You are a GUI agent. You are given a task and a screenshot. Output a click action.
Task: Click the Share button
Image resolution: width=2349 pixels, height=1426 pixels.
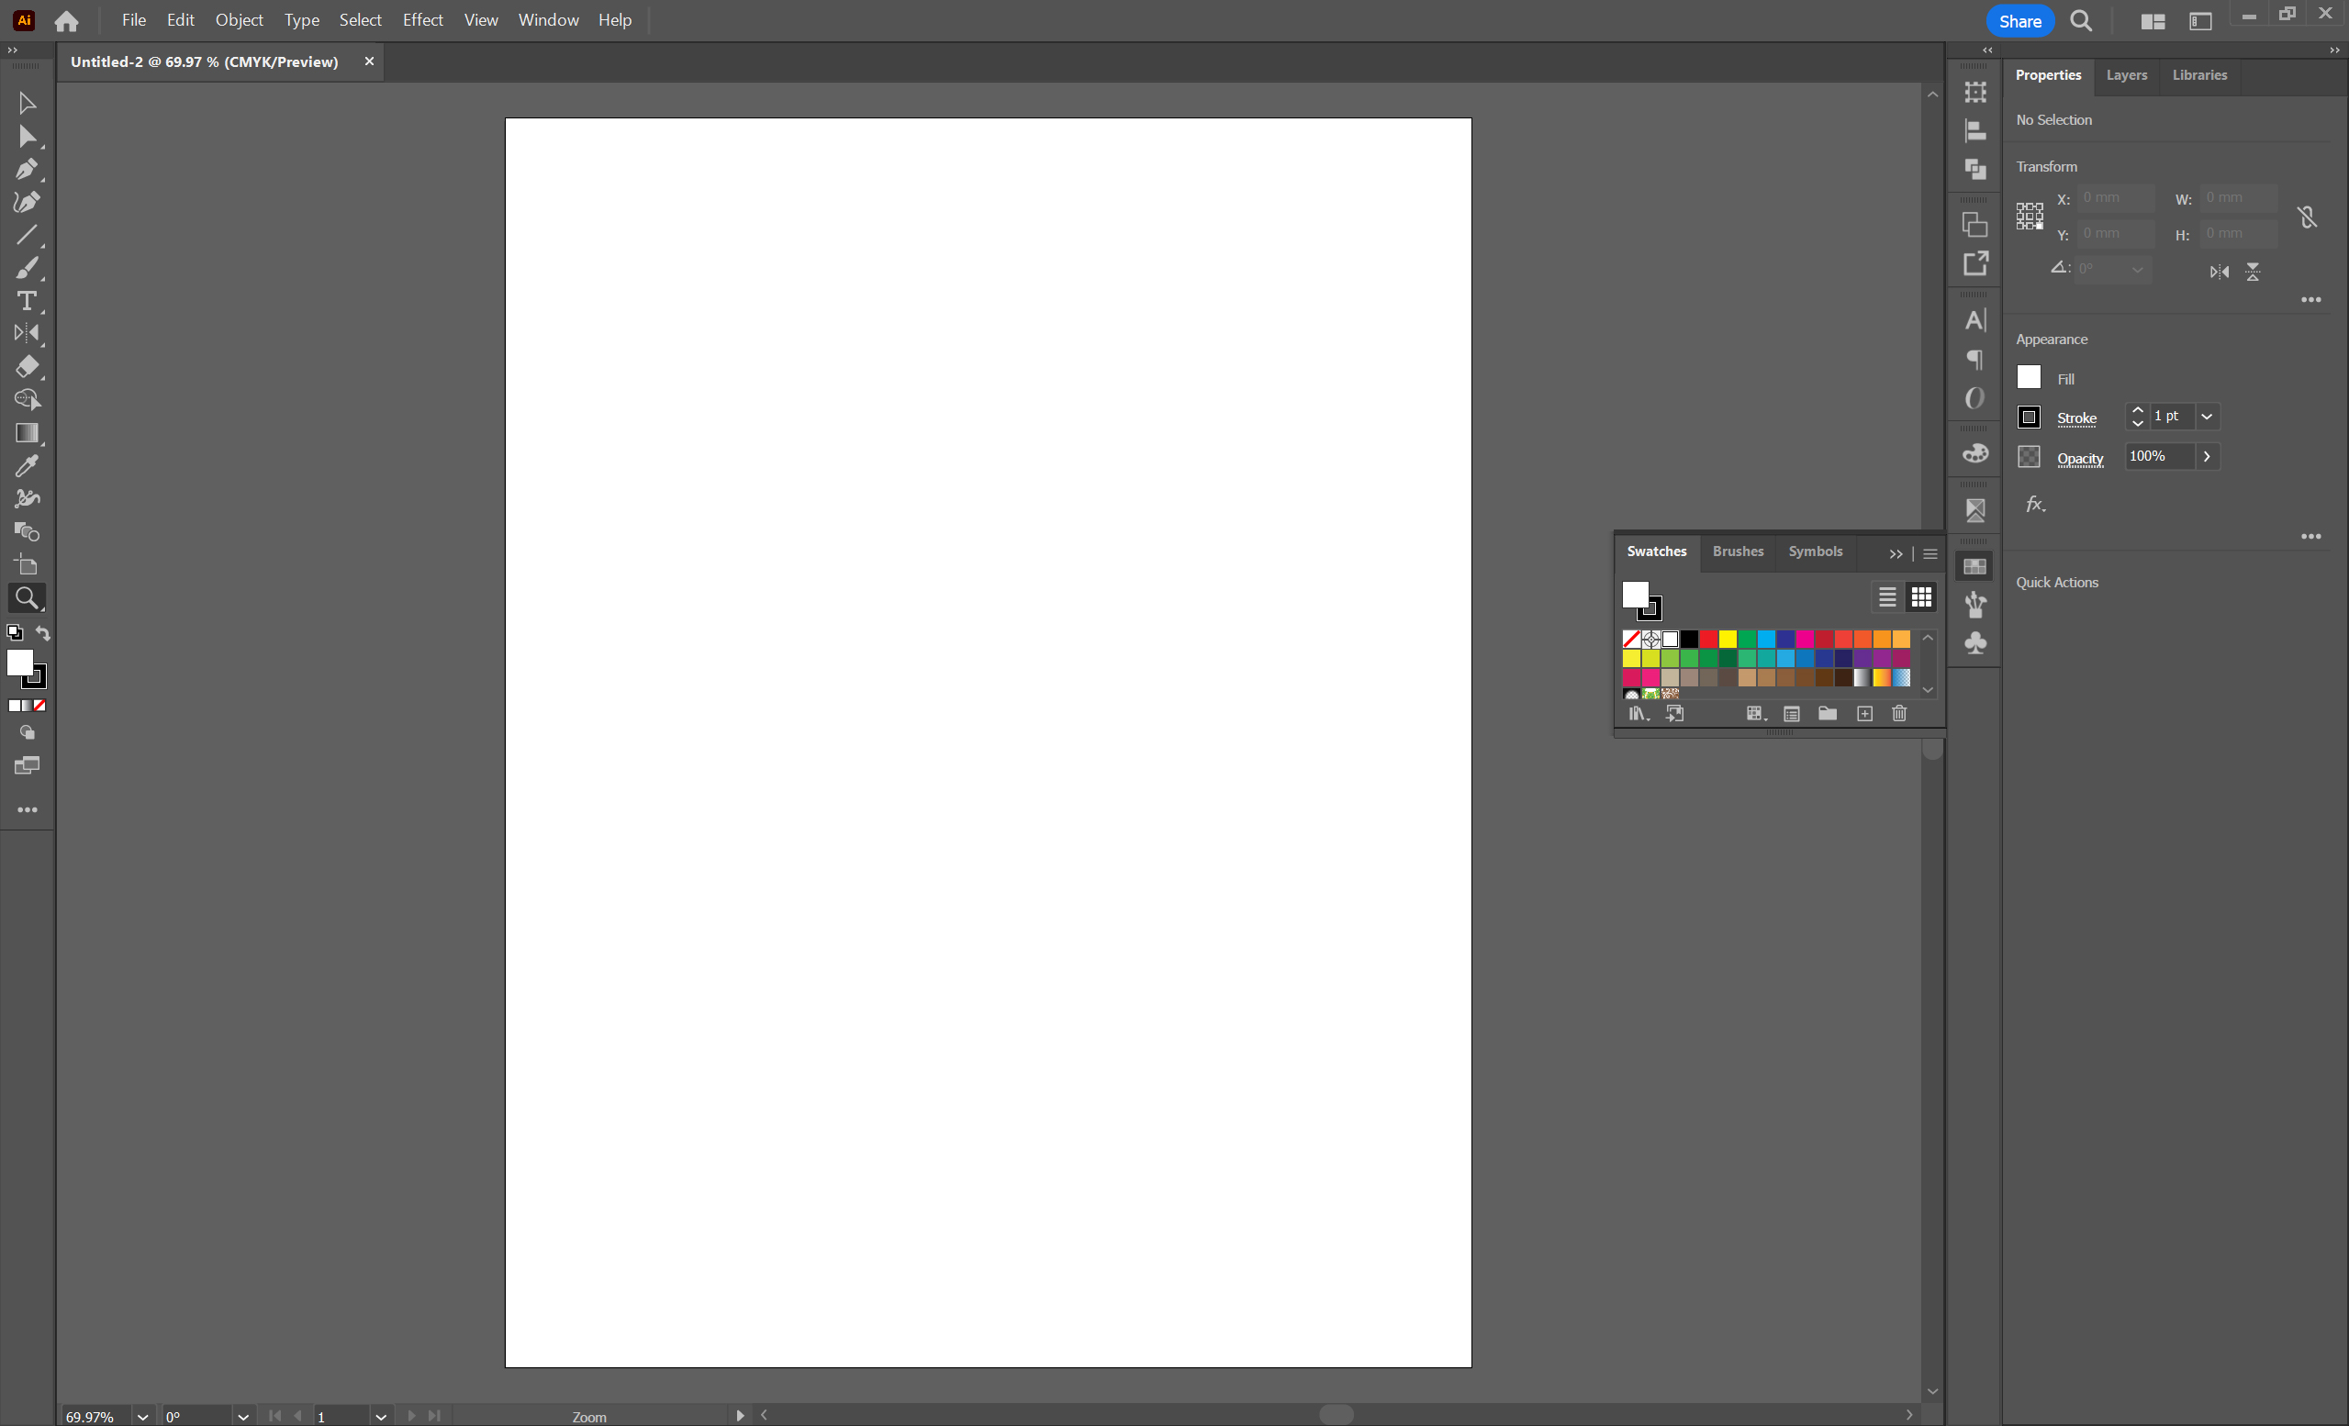2019,21
